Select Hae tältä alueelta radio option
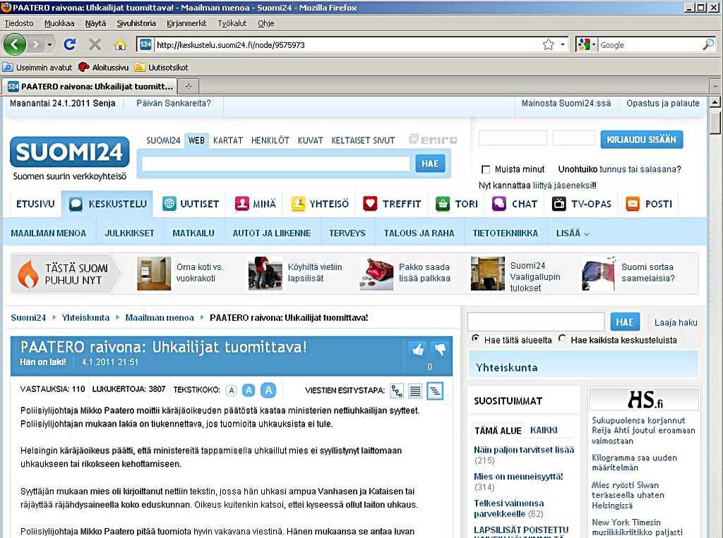Image resolution: width=723 pixels, height=538 pixels. coord(475,338)
